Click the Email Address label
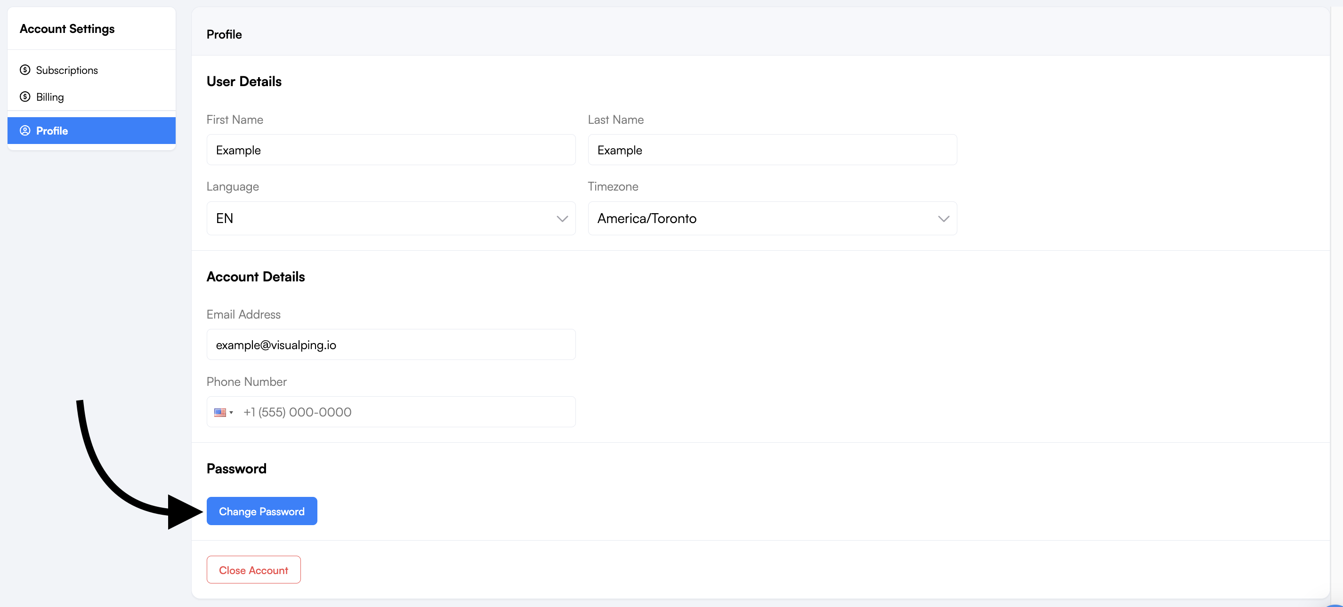The height and width of the screenshot is (607, 1343). coord(243,314)
